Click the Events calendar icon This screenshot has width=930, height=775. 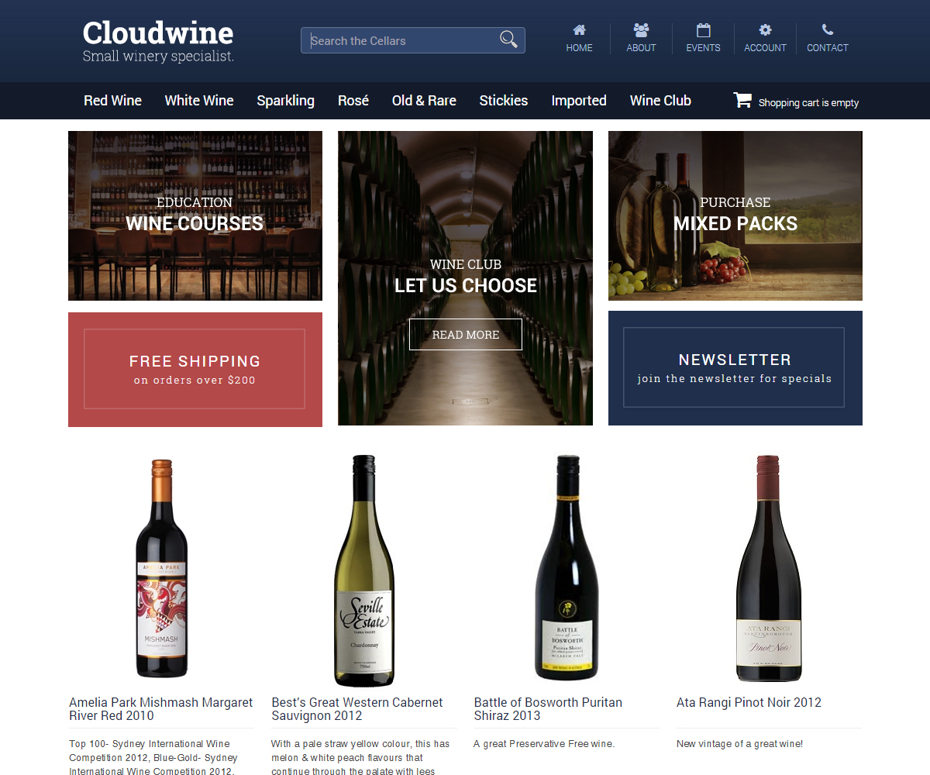(703, 30)
